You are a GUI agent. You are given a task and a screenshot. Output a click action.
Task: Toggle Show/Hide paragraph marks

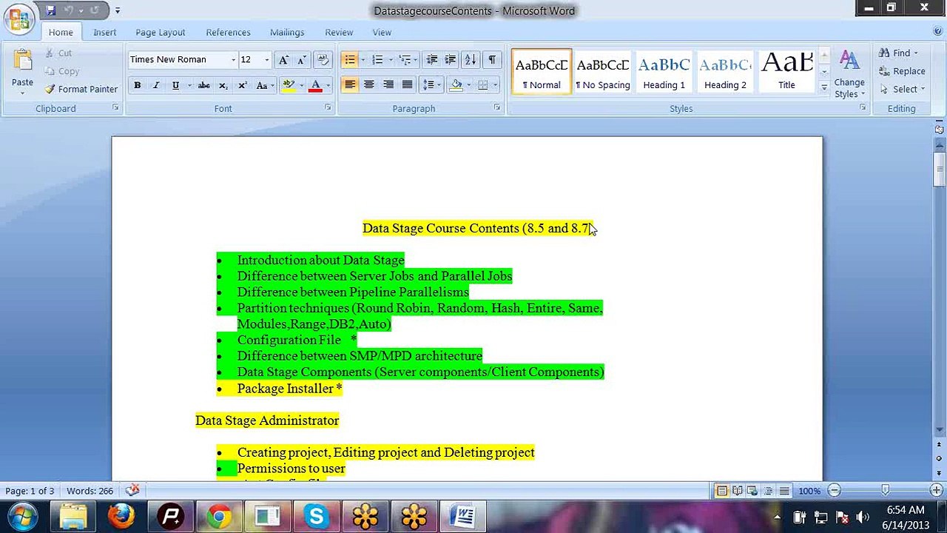pyautogui.click(x=492, y=60)
